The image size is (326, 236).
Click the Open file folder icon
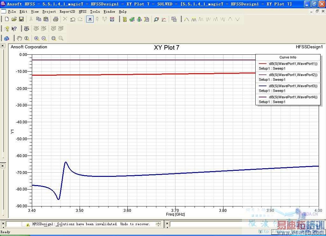pos(14,19)
